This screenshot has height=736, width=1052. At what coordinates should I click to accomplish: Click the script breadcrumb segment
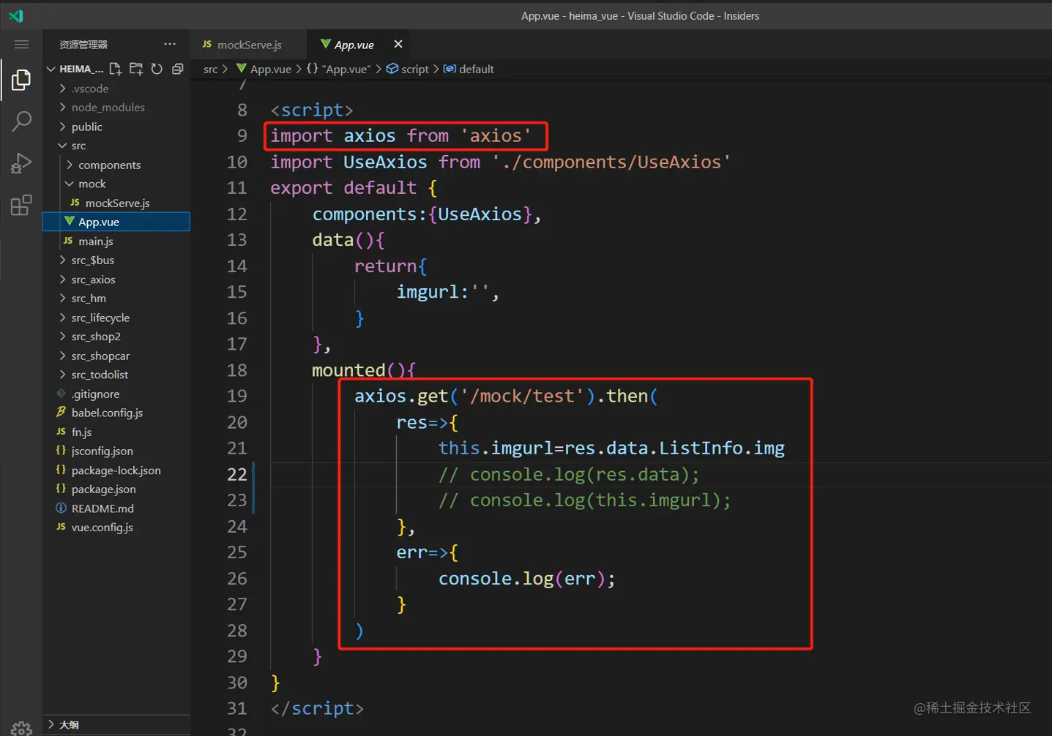click(x=408, y=69)
